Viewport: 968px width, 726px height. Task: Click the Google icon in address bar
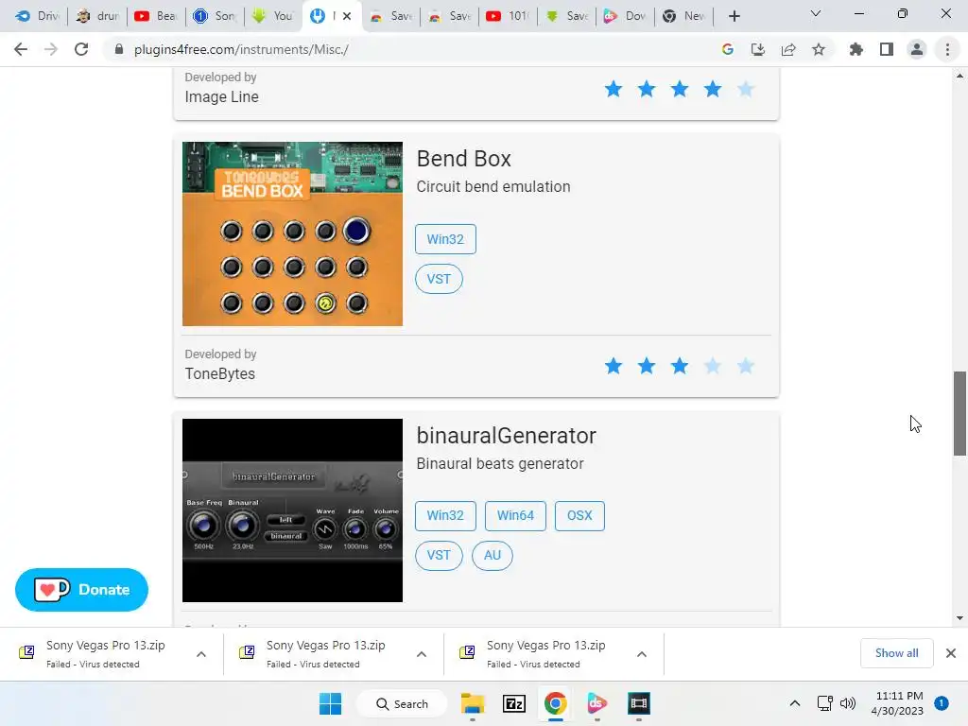point(728,49)
